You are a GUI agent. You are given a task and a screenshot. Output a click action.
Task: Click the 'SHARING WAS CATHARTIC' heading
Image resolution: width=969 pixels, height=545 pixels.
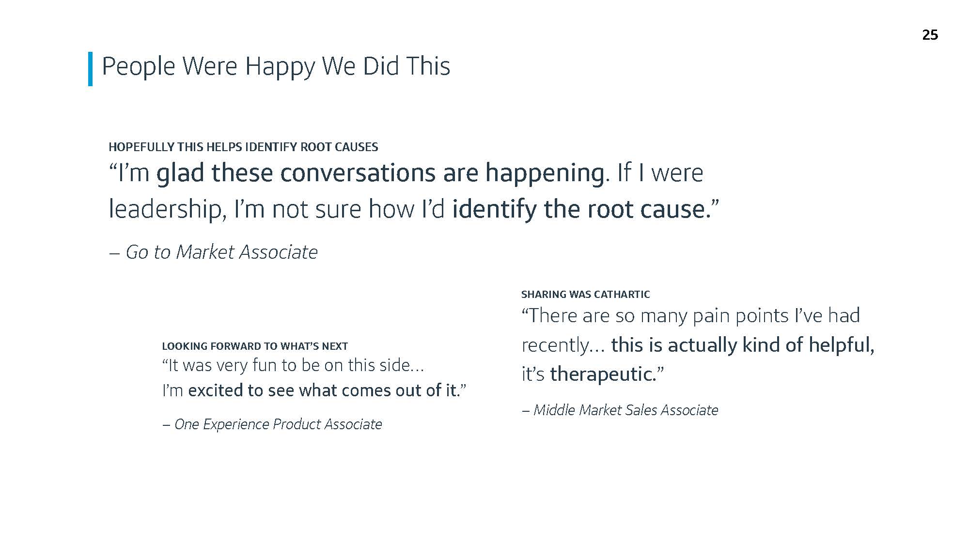coord(585,294)
